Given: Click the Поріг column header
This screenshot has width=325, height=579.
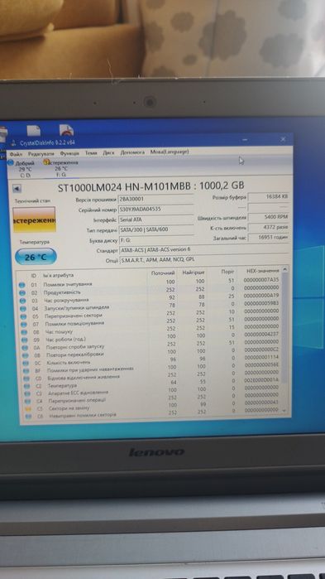Looking at the screenshot, I should point(227,272).
